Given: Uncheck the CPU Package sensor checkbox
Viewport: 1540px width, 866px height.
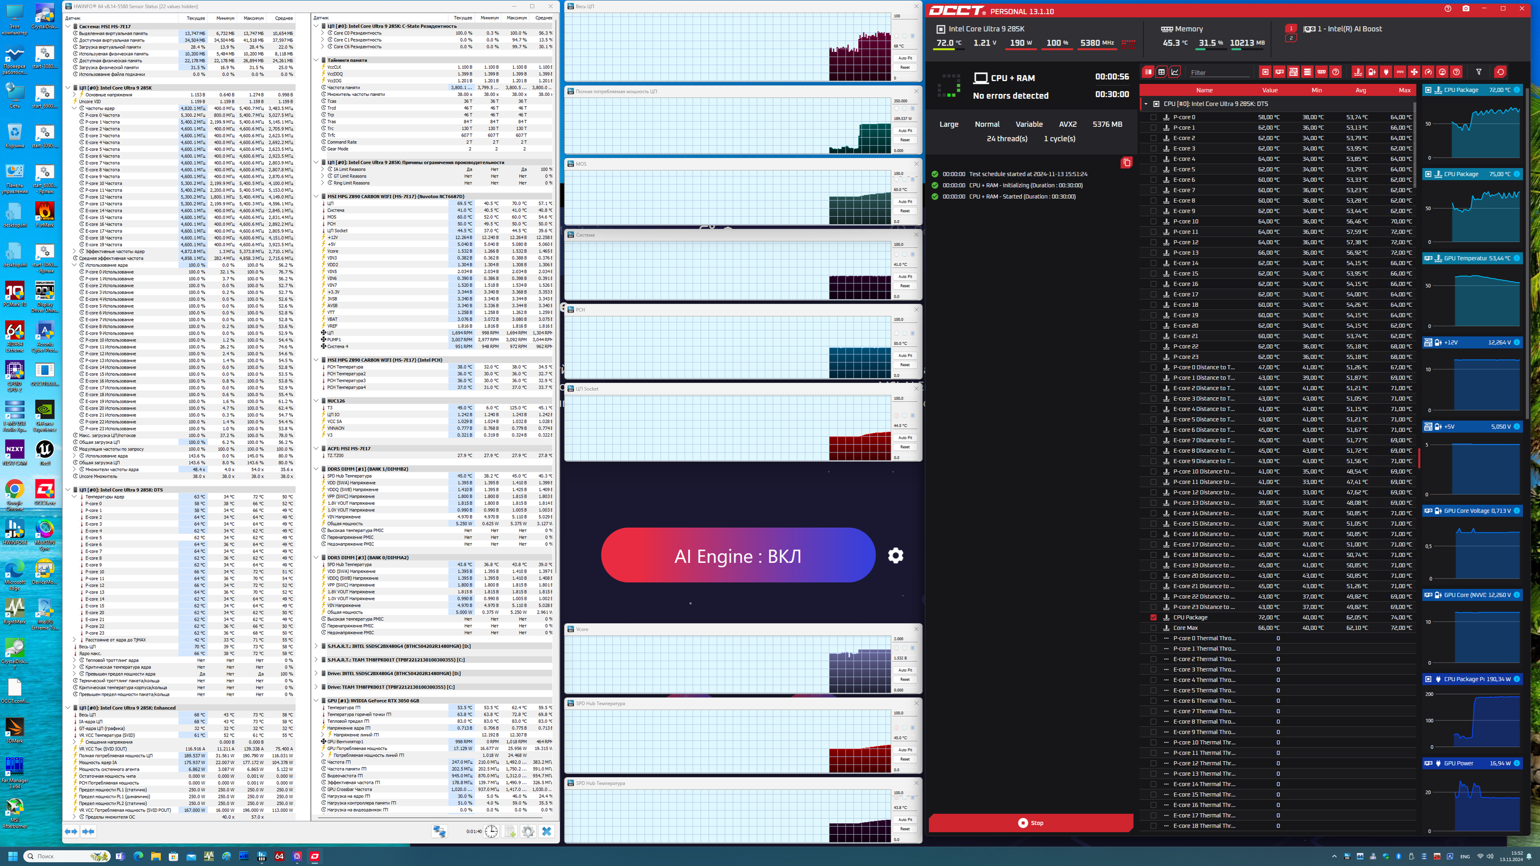Looking at the screenshot, I should tap(1153, 617).
